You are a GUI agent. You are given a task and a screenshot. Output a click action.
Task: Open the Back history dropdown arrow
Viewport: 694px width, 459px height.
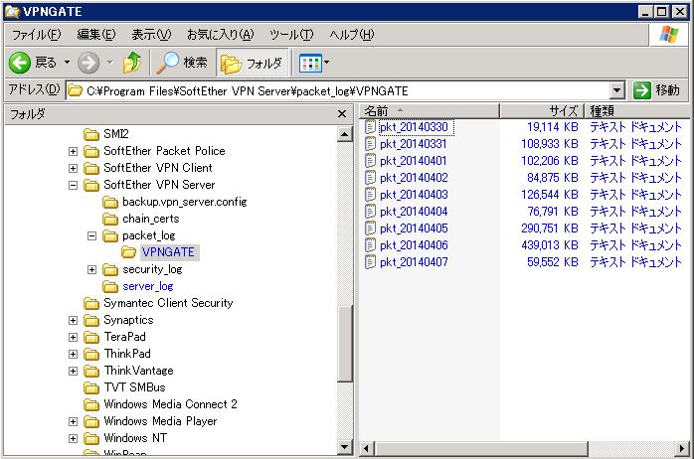click(67, 63)
